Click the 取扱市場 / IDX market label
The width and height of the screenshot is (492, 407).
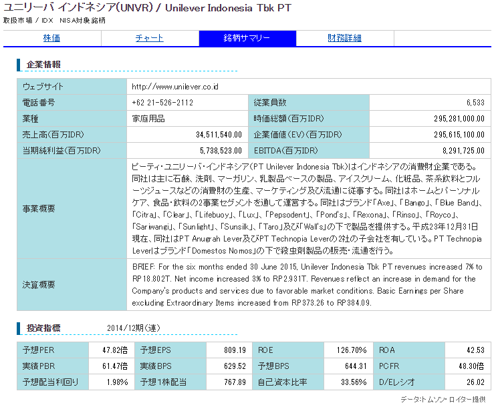(x=28, y=21)
